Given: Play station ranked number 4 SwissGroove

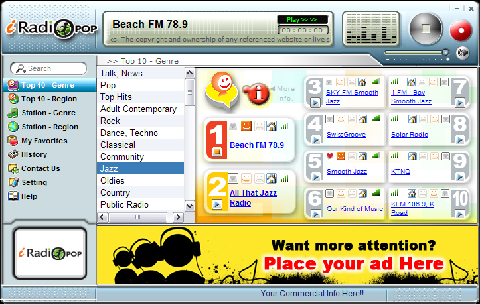Looking at the screenshot, I should (315, 140).
